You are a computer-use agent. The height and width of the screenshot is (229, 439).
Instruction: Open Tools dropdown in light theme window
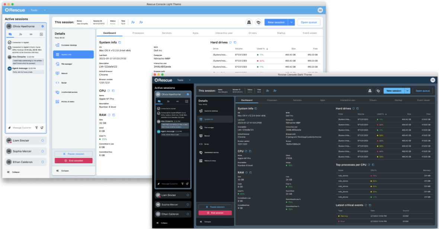point(38,10)
